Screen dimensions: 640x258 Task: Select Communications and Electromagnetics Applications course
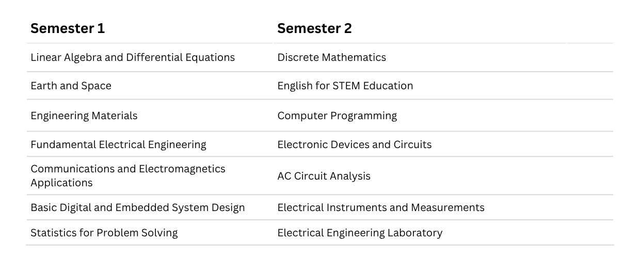(x=127, y=175)
